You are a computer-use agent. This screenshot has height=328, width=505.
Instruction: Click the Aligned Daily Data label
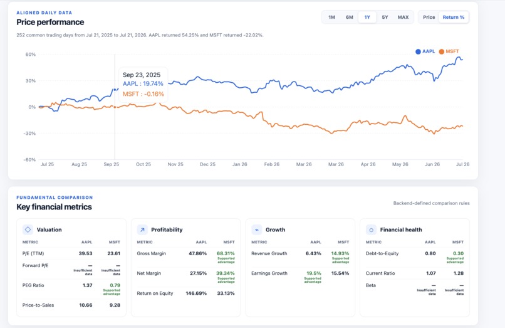44,13
